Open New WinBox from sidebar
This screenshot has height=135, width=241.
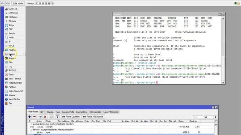click(15, 99)
